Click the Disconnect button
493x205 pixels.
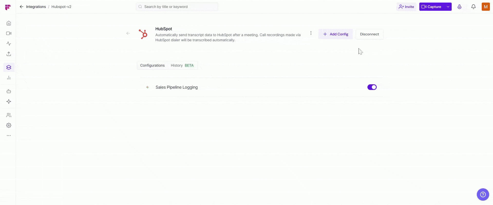[369, 34]
